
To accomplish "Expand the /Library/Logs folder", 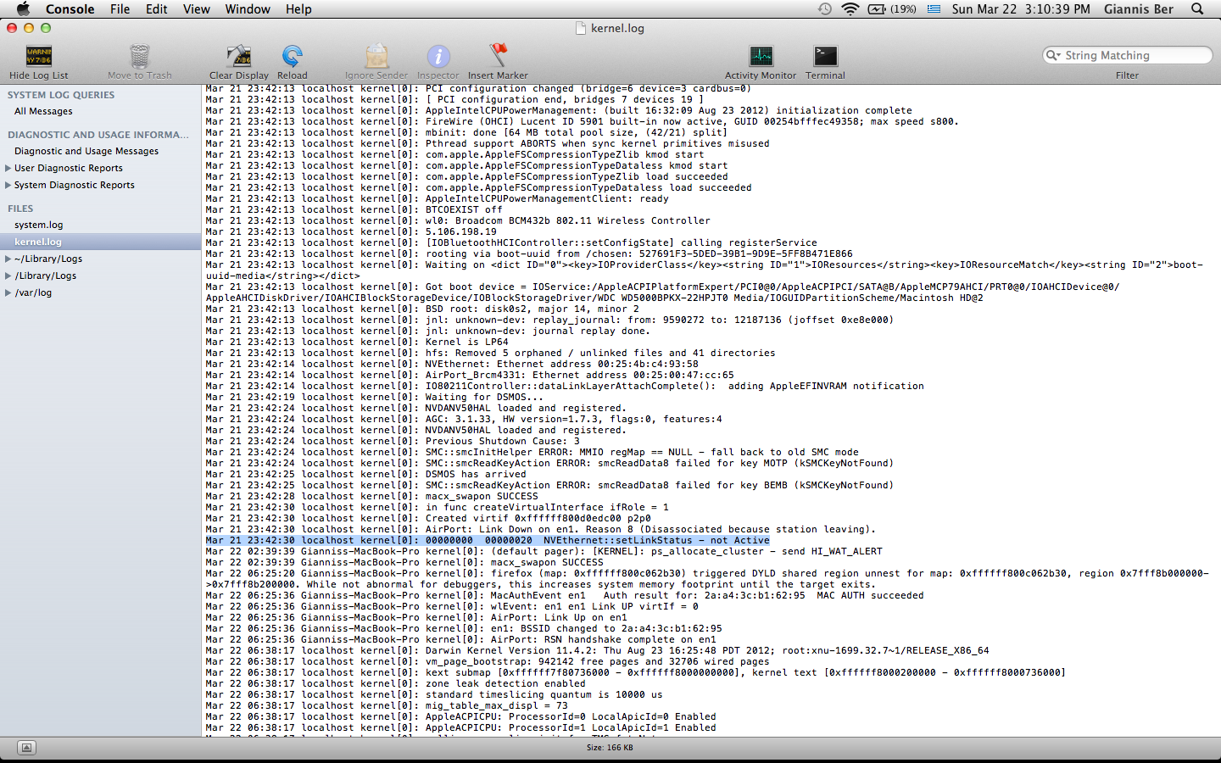I will [8, 276].
